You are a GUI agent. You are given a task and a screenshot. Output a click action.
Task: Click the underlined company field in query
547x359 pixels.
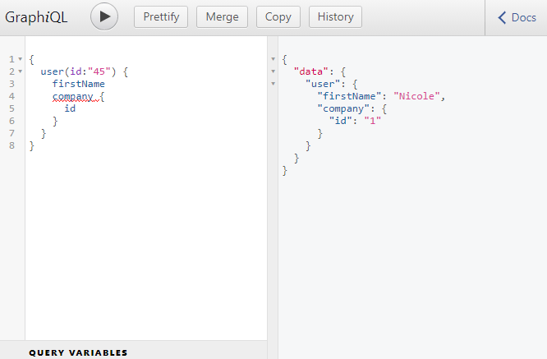tap(72, 96)
